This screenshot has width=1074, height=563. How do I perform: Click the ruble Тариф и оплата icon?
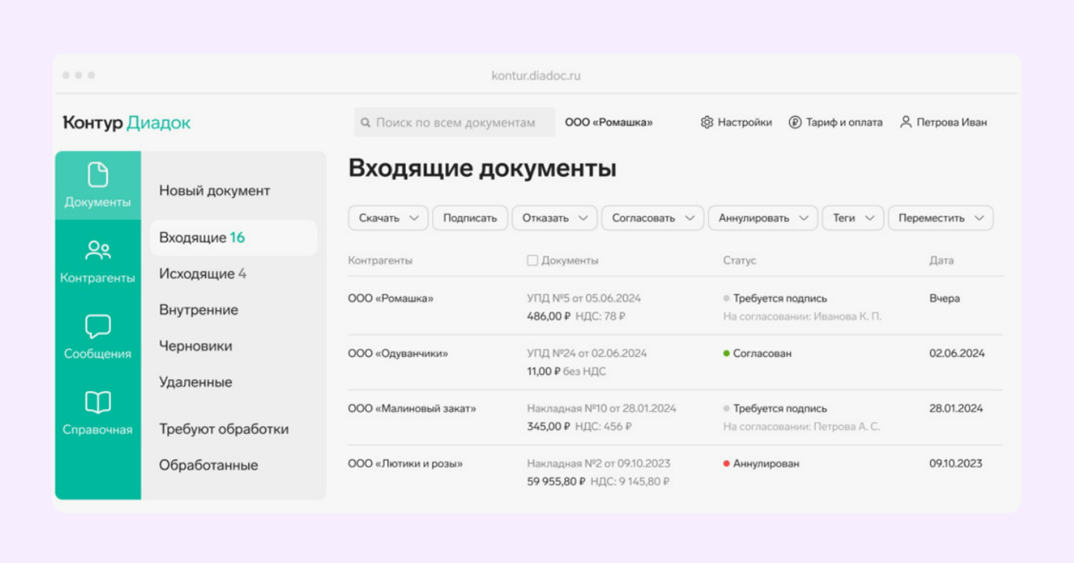(795, 122)
